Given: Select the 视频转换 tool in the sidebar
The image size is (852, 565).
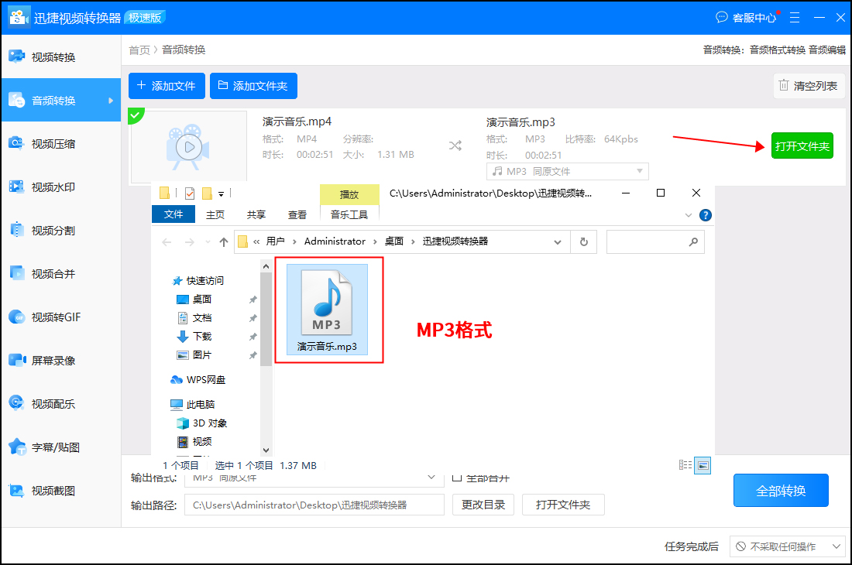Looking at the screenshot, I should (61, 55).
